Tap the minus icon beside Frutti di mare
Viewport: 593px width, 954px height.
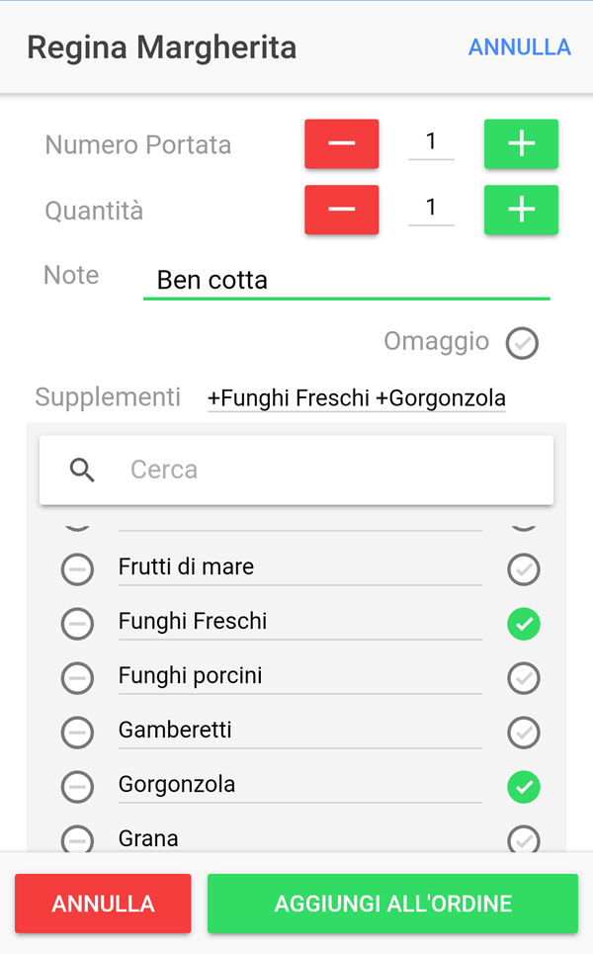[x=77, y=568]
